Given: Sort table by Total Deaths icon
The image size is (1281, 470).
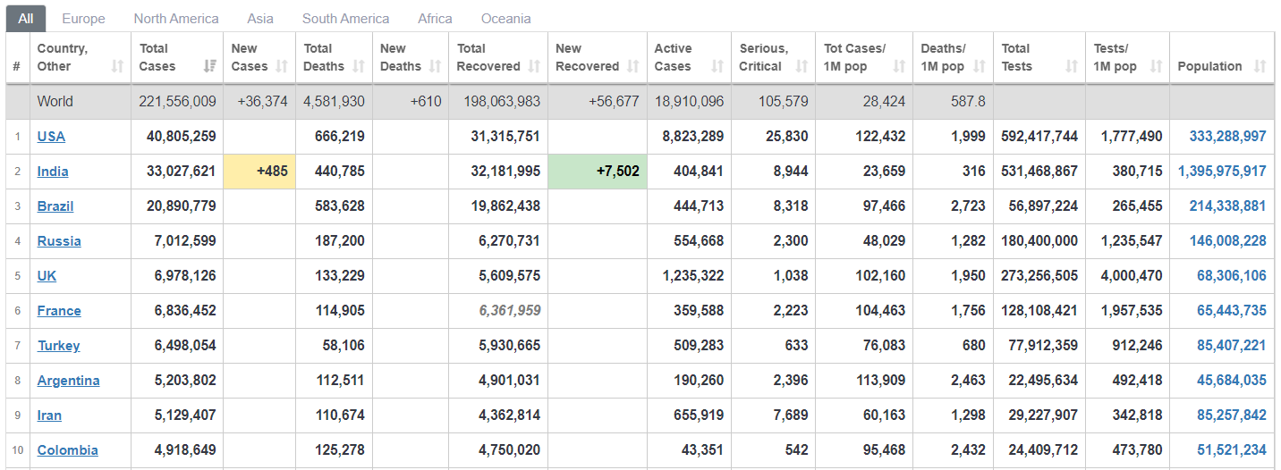Looking at the screenshot, I should pos(359,66).
